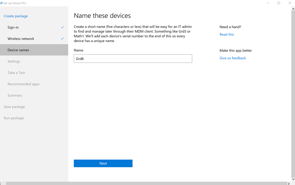Click the vertical scrollbar down arrow
The image size is (295, 185).
pyautogui.click(x=293, y=179)
